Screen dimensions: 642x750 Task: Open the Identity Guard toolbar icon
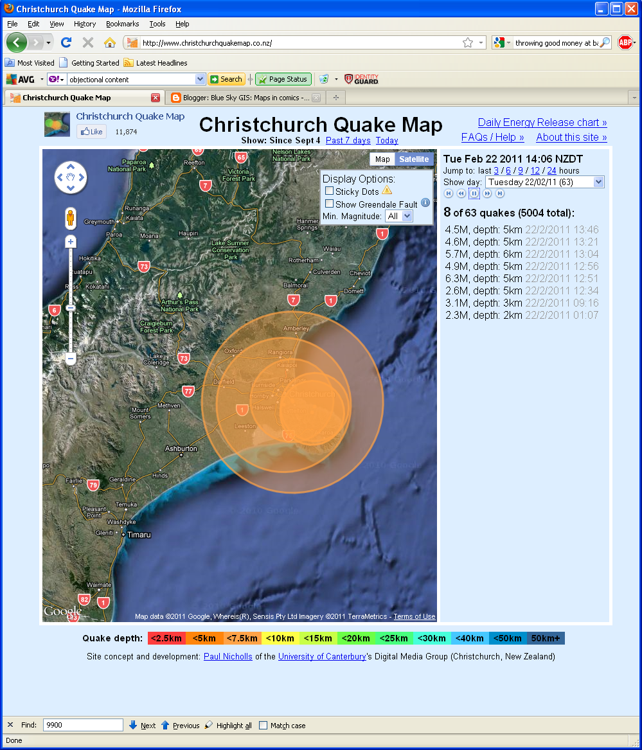coord(362,80)
